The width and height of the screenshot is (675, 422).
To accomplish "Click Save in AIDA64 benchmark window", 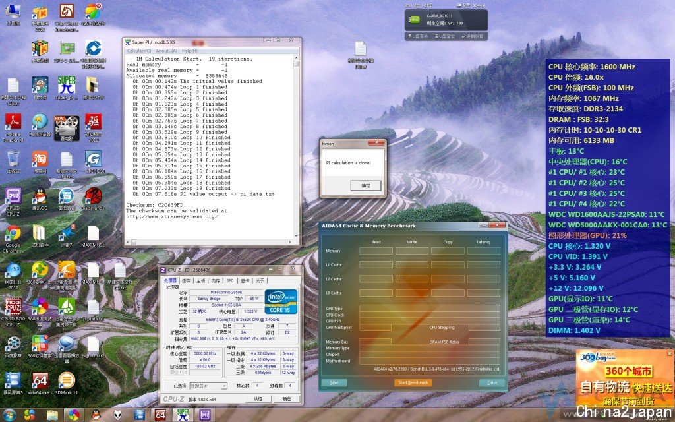I will [x=334, y=382].
